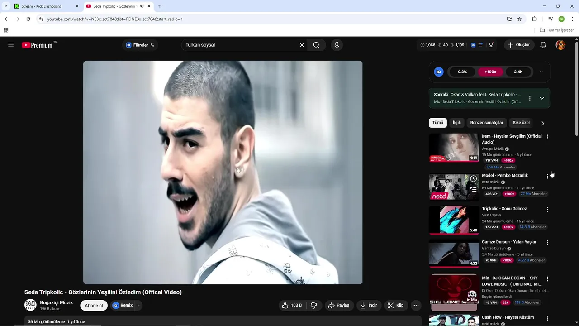Open Model - Pembe Mezarlık title link
579x326 pixels.
[x=505, y=176]
